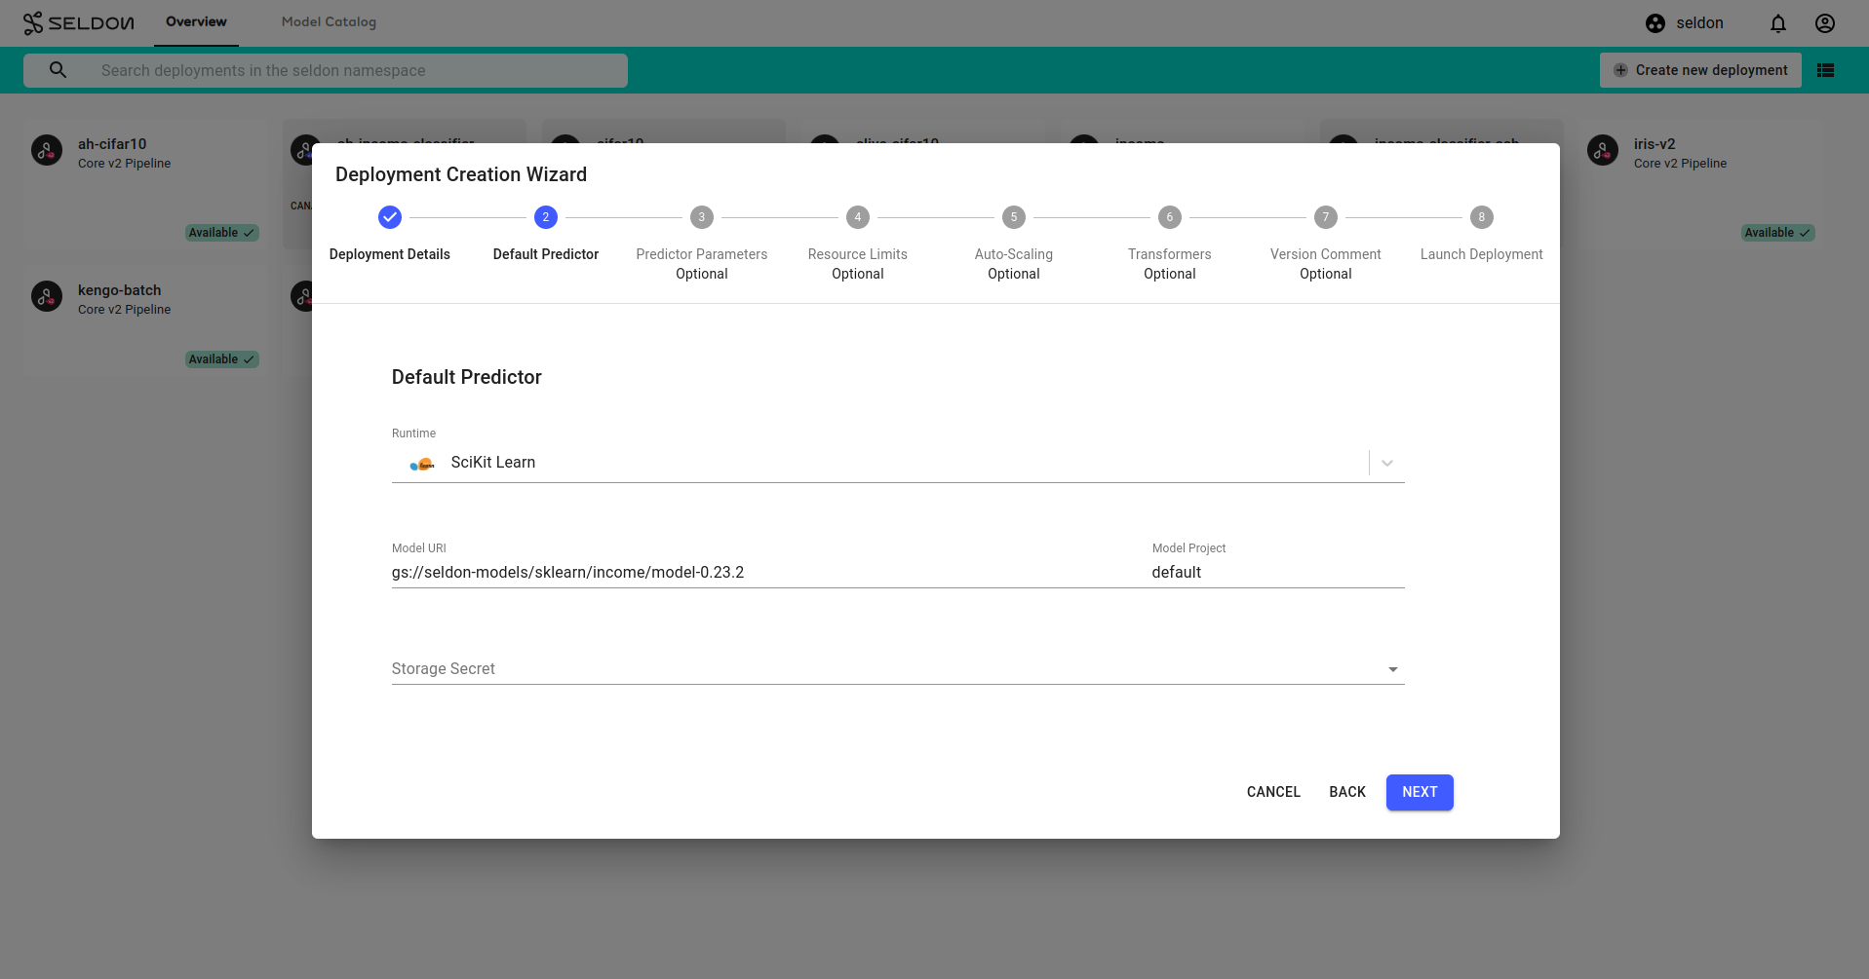
Task: Open the notifications bell
Action: (1778, 23)
